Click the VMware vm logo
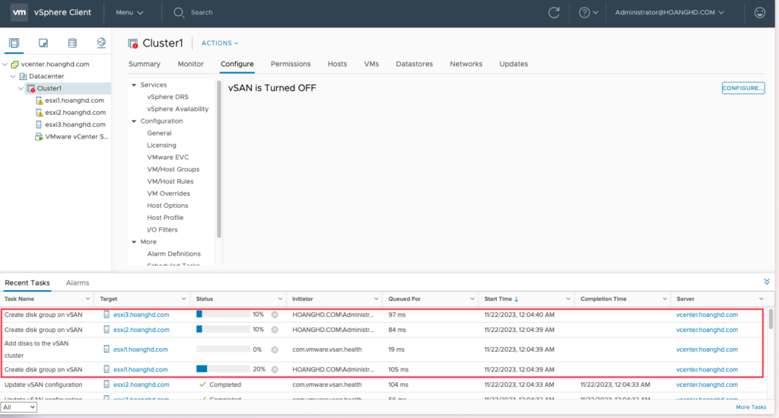The width and height of the screenshot is (779, 418). coord(19,12)
